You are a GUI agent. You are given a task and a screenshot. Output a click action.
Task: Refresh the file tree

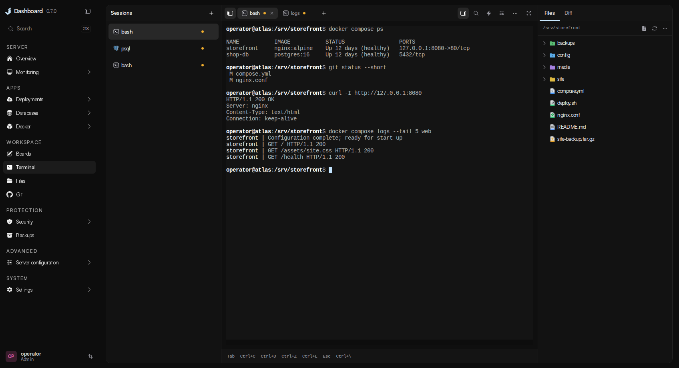click(655, 28)
